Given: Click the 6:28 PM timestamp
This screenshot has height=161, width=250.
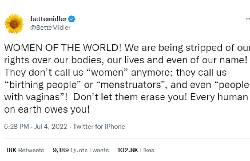Looking at the screenshot, I should coord(16,127).
